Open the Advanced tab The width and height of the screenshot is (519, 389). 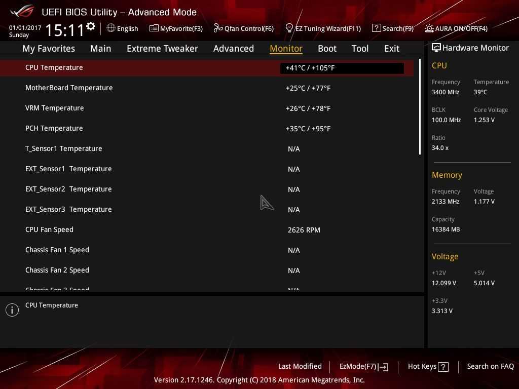[233, 49]
